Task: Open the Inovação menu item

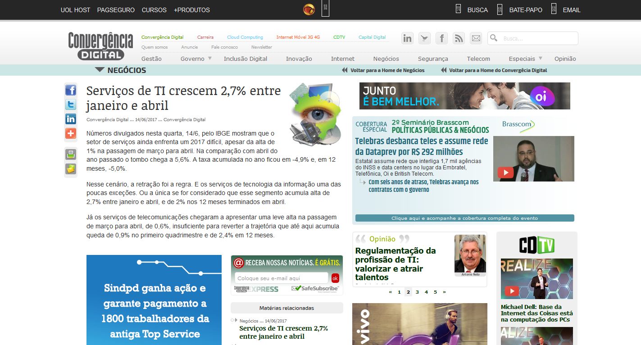Action: (299, 59)
